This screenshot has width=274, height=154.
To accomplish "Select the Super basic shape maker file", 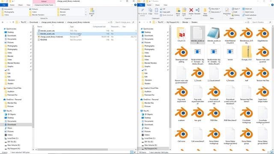I will tap(262, 94).
